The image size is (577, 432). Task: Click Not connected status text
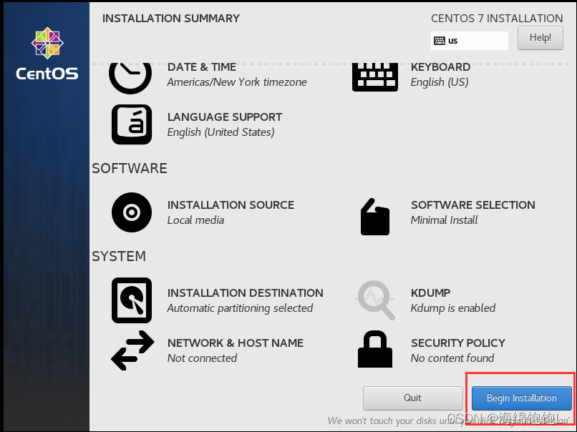tap(202, 358)
